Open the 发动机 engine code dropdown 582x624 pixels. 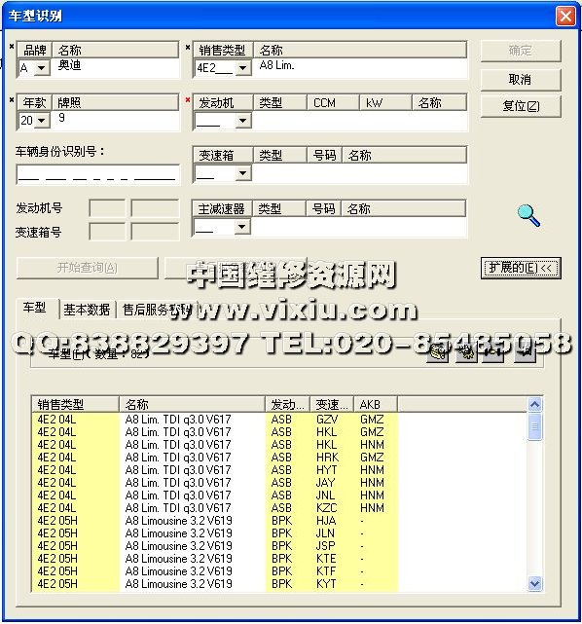point(242,120)
